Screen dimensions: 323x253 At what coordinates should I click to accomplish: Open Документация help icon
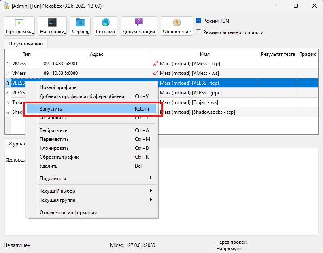point(139,23)
